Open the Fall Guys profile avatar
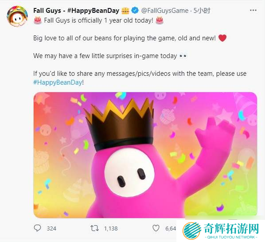Image resolution: width=265 pixels, height=242 pixels. pyautogui.click(x=17, y=16)
